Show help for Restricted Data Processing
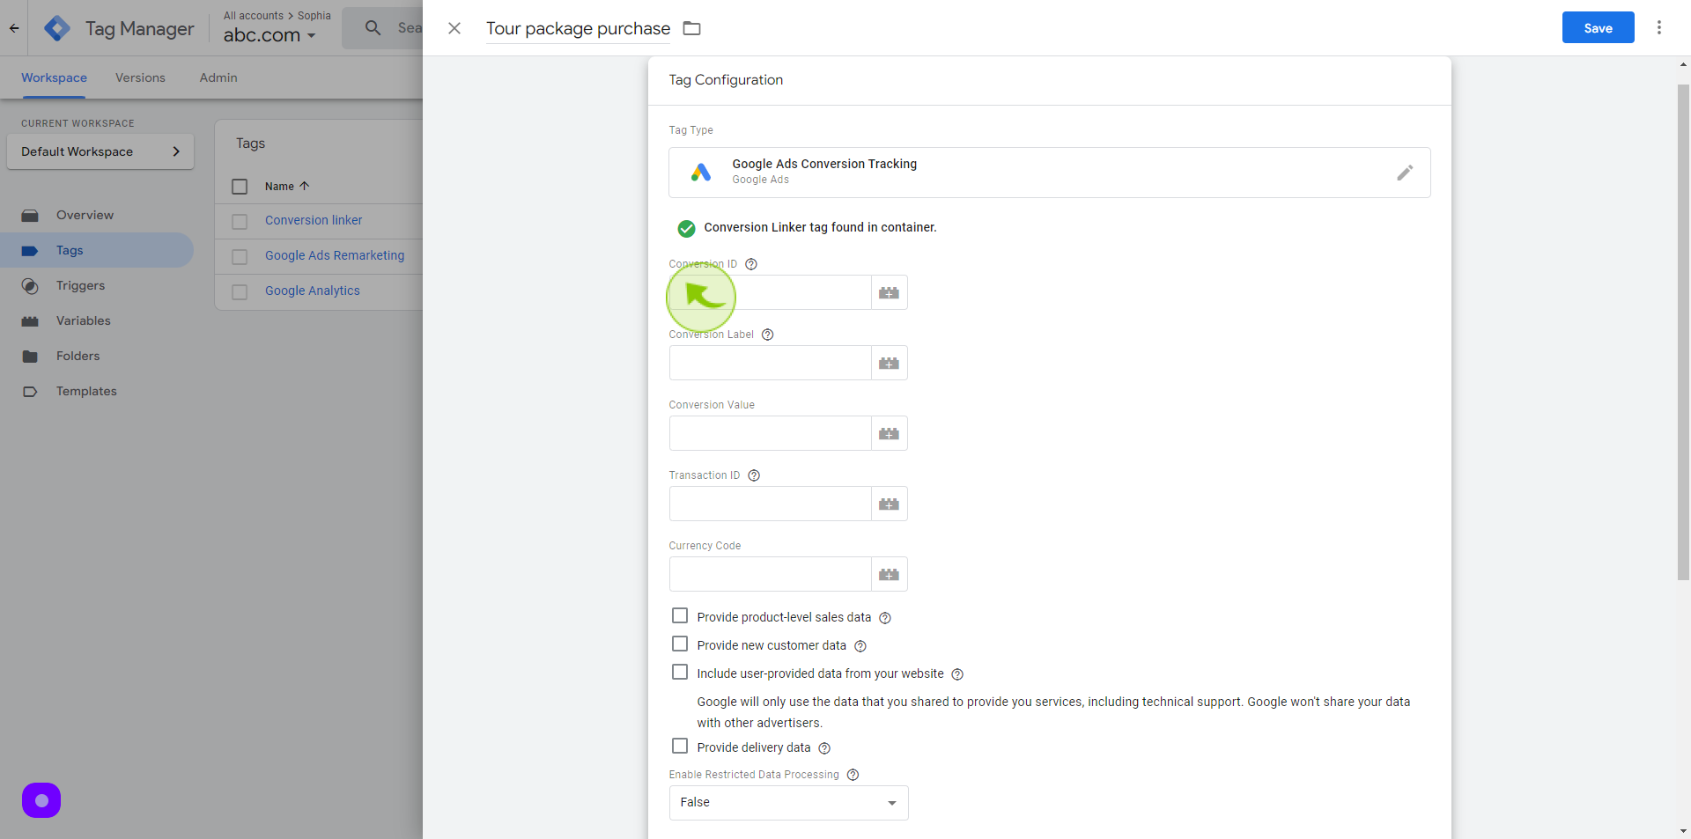This screenshot has height=839, width=1691. [853, 775]
